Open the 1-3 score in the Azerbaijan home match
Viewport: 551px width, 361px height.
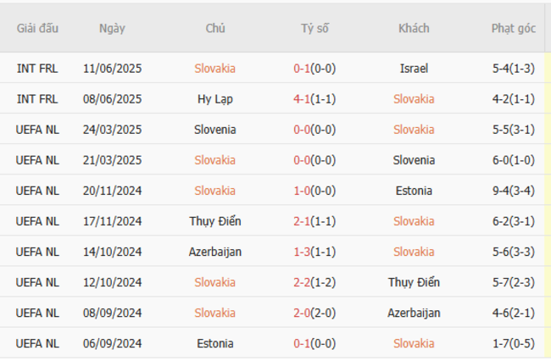tap(301, 252)
